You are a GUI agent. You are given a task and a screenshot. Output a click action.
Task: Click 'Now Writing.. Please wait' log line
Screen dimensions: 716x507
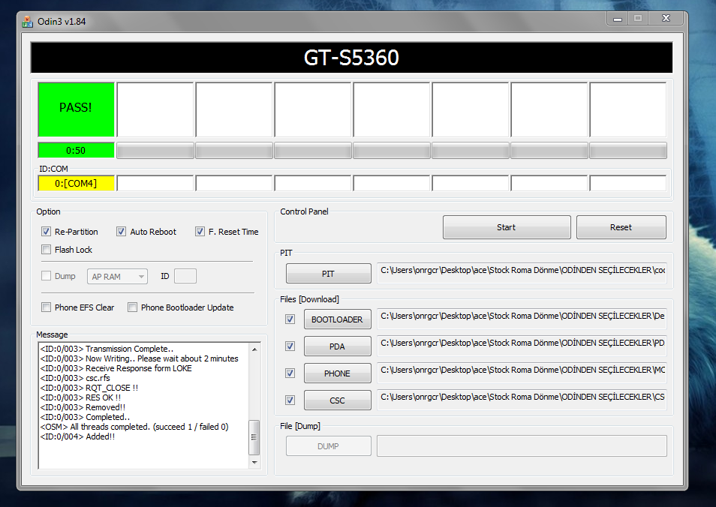click(140, 358)
